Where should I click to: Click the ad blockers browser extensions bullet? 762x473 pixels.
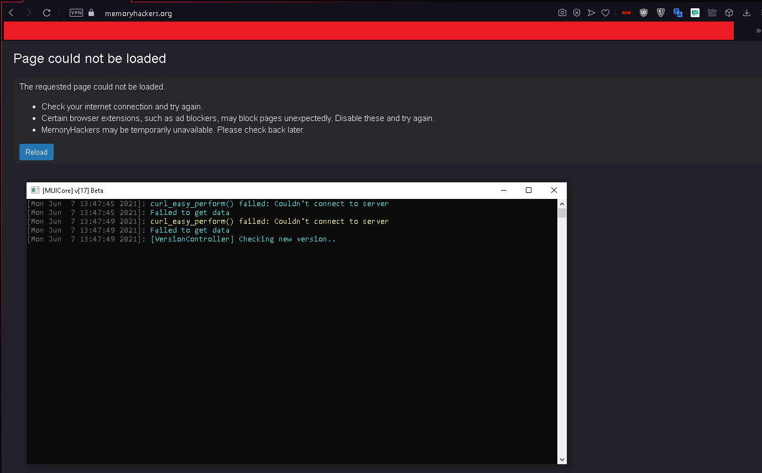click(x=238, y=118)
